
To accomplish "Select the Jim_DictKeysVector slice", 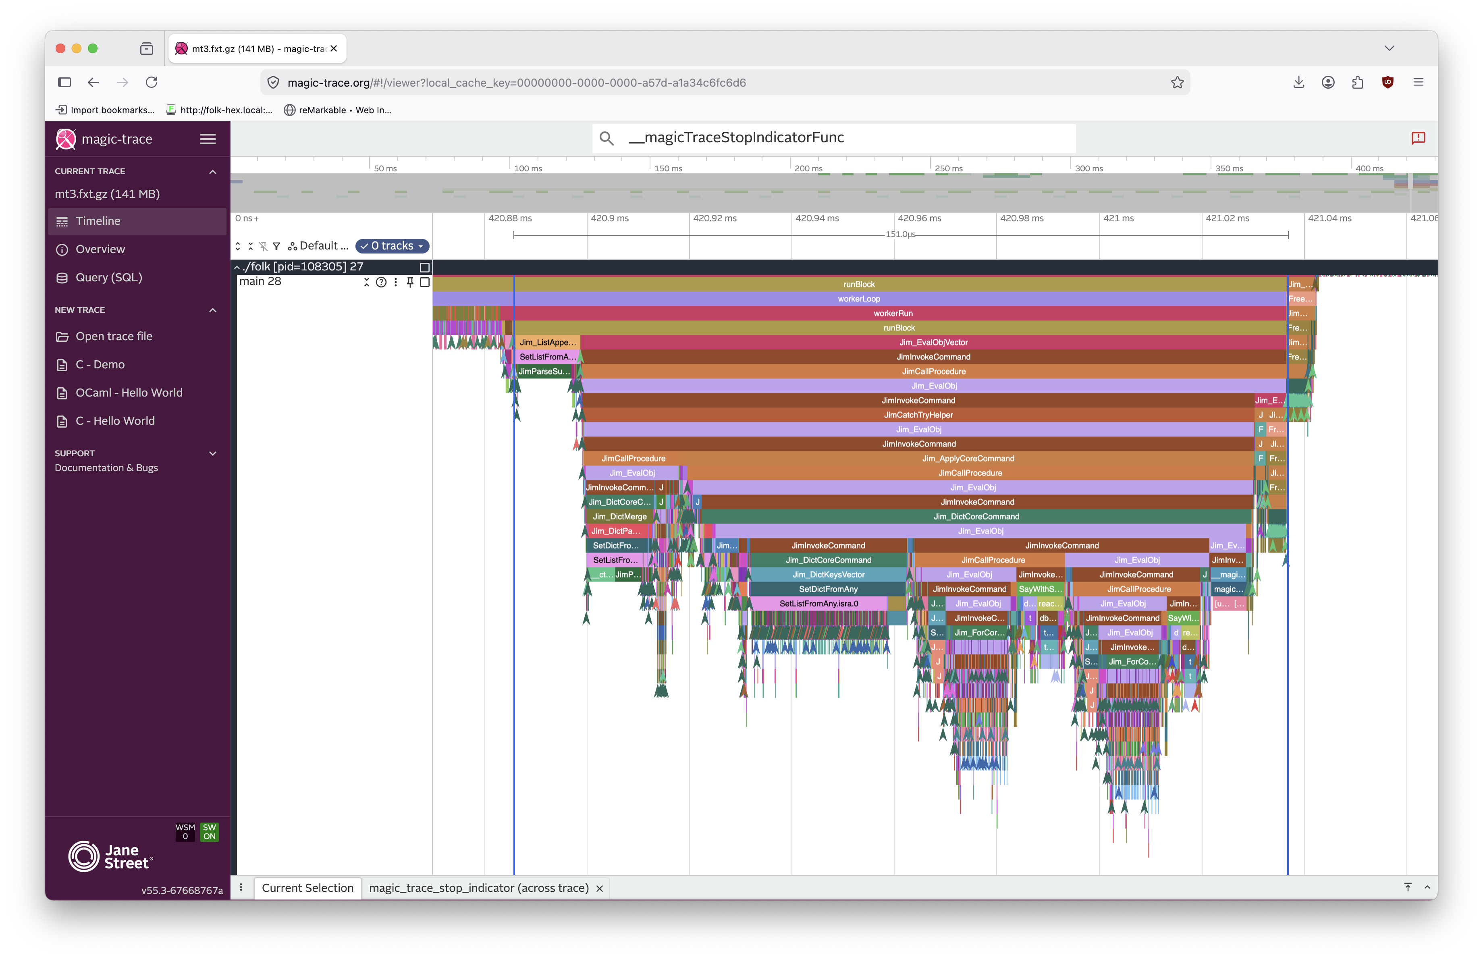I will [828, 574].
